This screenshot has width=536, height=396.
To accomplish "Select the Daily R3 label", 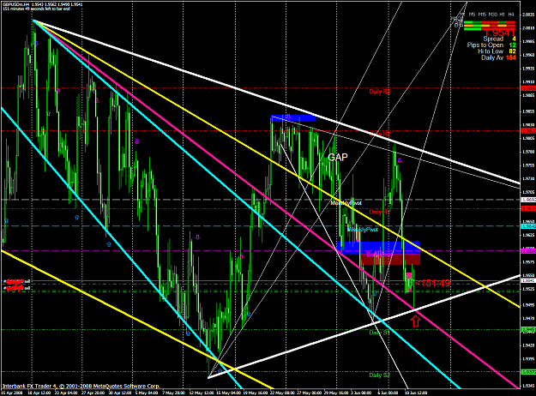I will coord(379,92).
